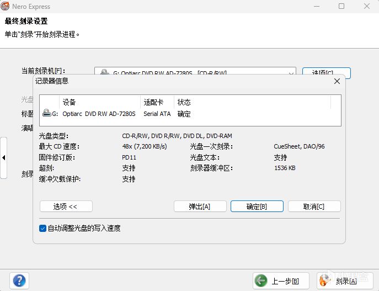Maximize the Nero Express window
Screen dimensions: 379x291
tap(341, 6)
